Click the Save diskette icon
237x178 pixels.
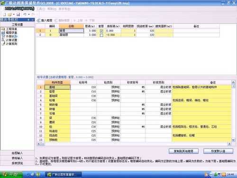[x=18, y=15]
